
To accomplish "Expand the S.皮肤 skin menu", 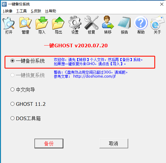I will (36, 11).
